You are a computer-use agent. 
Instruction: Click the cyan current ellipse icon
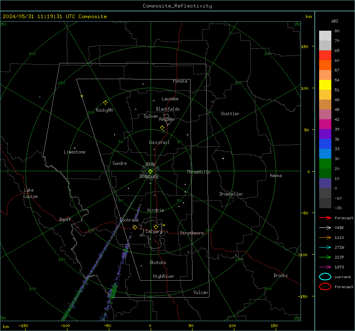click(x=325, y=277)
